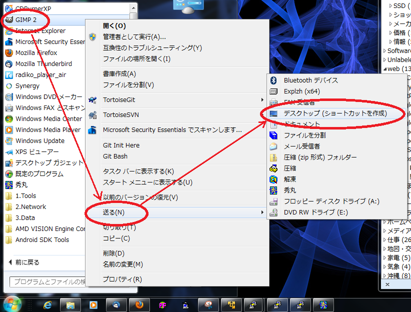This screenshot has width=411, height=312.
Task: Click the GIMP 2 icon in the Start menu
Action: coord(9,19)
